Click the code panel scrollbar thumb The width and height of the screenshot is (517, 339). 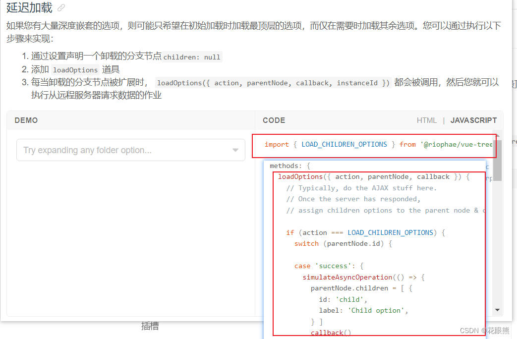click(x=497, y=160)
